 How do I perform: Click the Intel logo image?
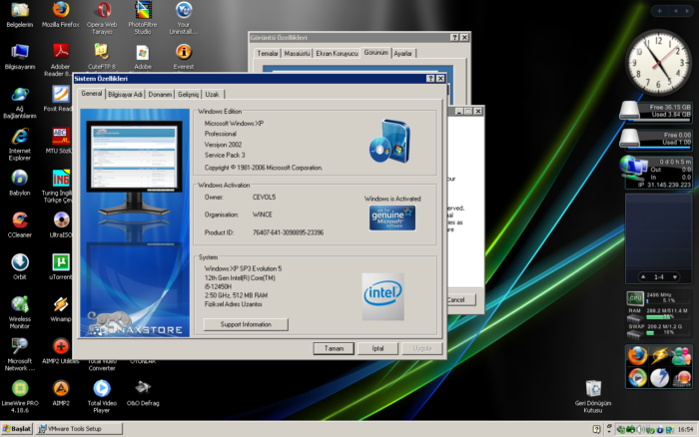(x=382, y=296)
